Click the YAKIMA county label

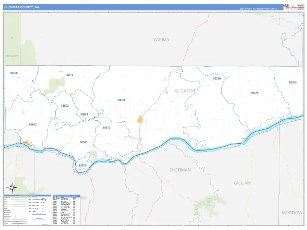point(161,40)
